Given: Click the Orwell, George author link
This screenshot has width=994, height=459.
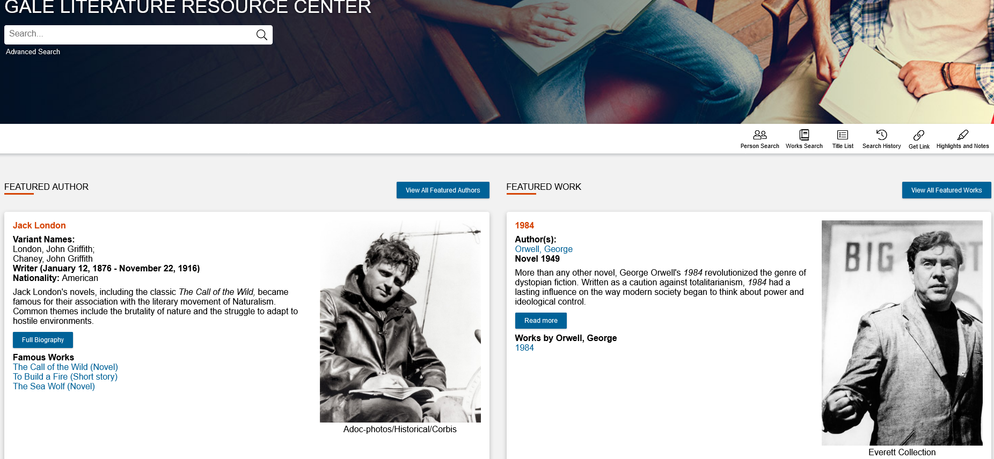Looking at the screenshot, I should [x=544, y=249].
